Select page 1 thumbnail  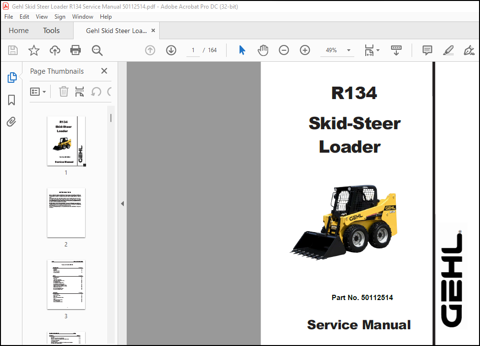66,141
